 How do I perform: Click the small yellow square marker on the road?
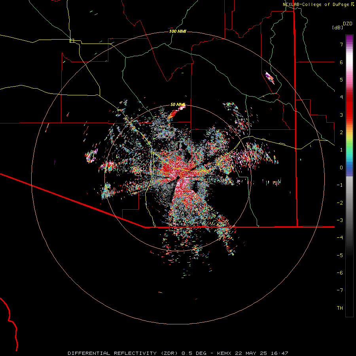pyautogui.click(x=72, y=41)
